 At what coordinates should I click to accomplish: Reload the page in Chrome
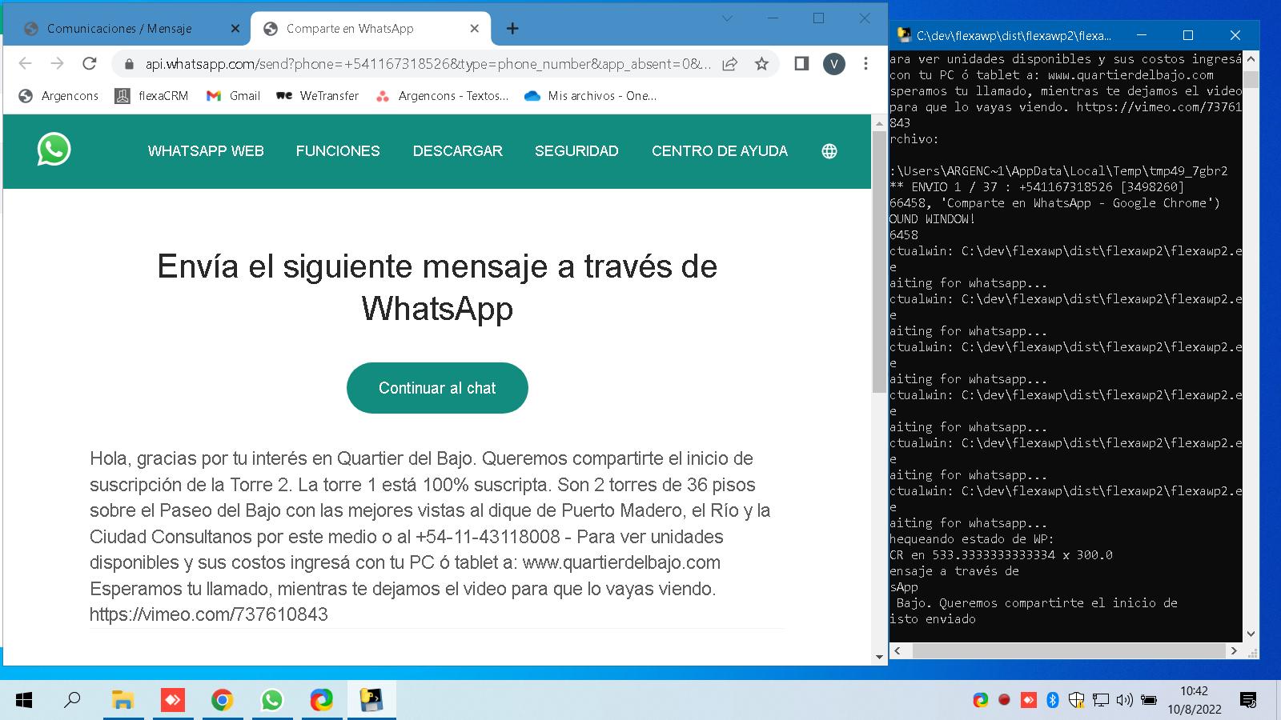coord(90,63)
